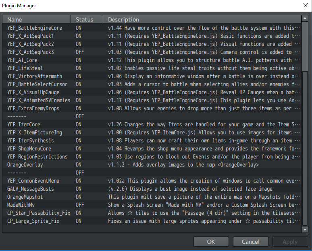Click the Apply button
312x251 pixels.
tap(290, 242)
